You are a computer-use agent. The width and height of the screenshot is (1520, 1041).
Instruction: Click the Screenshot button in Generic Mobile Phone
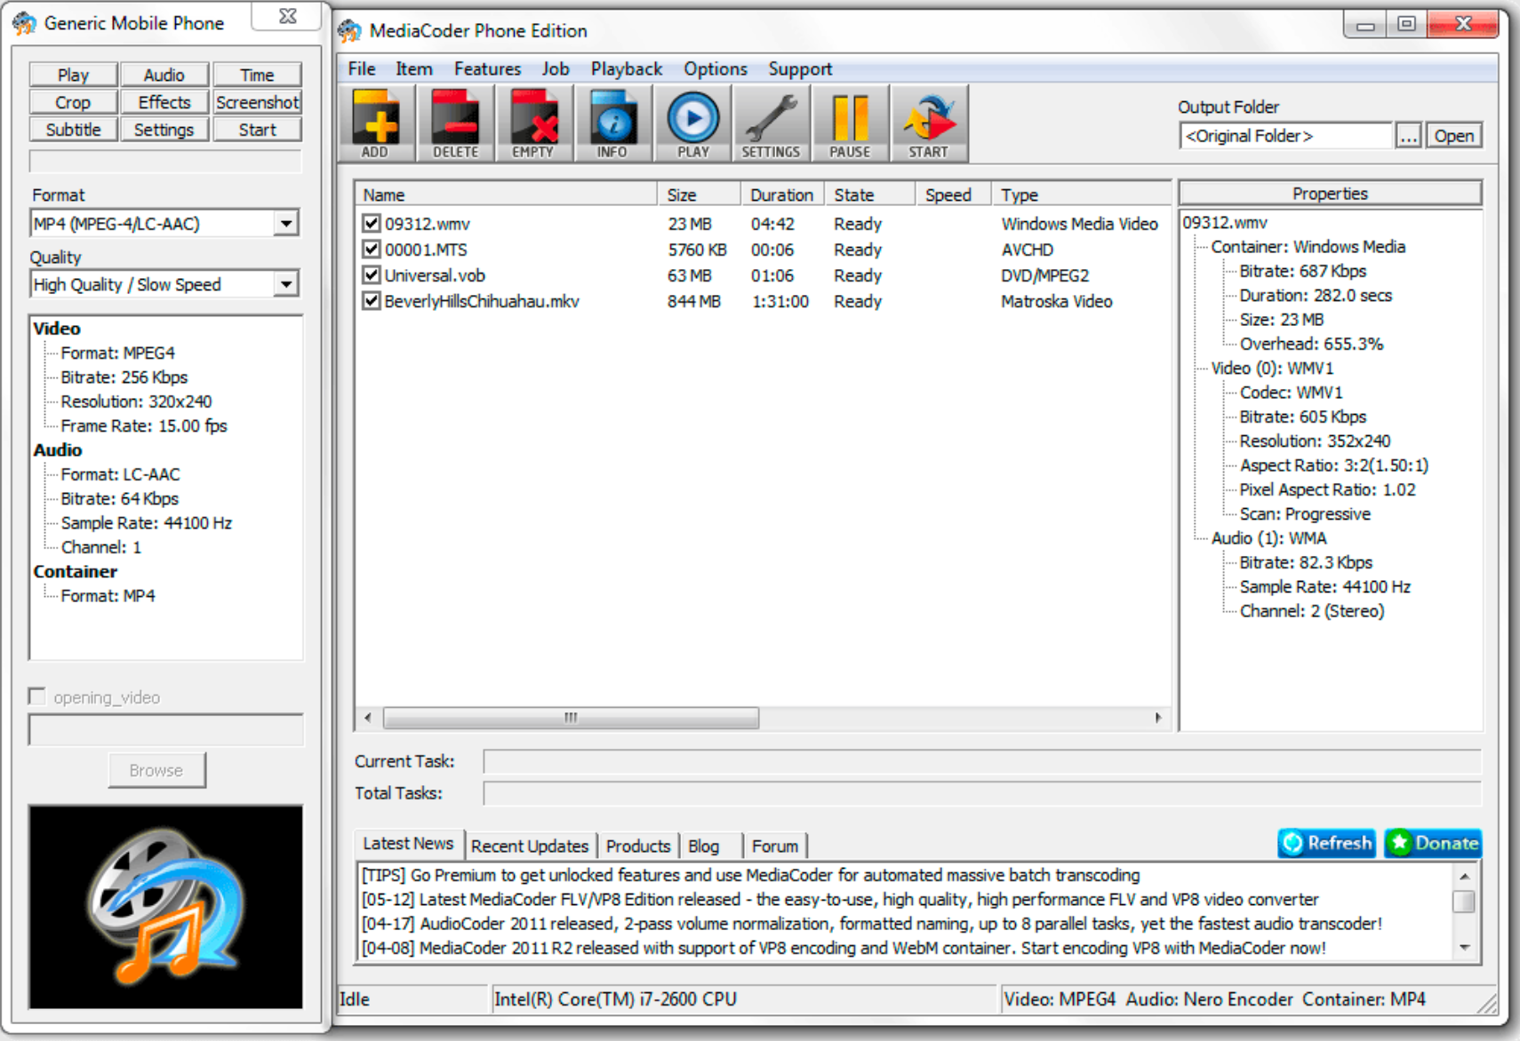pos(257,101)
